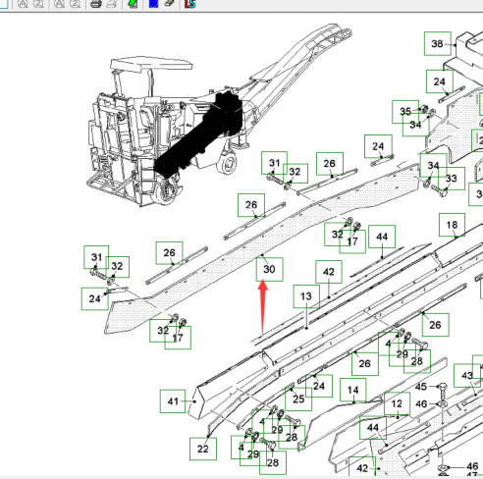Select callout 25 near bottom
Screen dimensions: 483x479
(x=298, y=399)
